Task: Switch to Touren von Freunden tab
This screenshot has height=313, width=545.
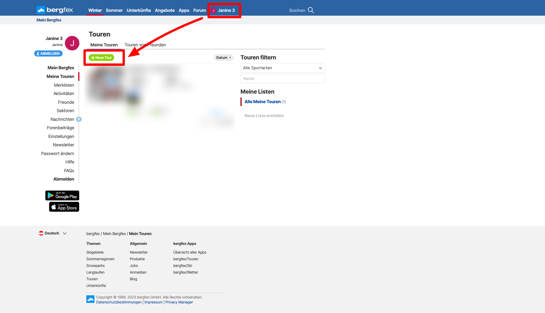Action: (x=145, y=45)
